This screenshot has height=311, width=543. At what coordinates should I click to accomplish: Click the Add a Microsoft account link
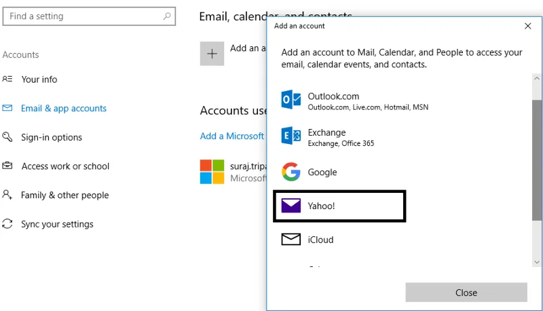coord(232,136)
